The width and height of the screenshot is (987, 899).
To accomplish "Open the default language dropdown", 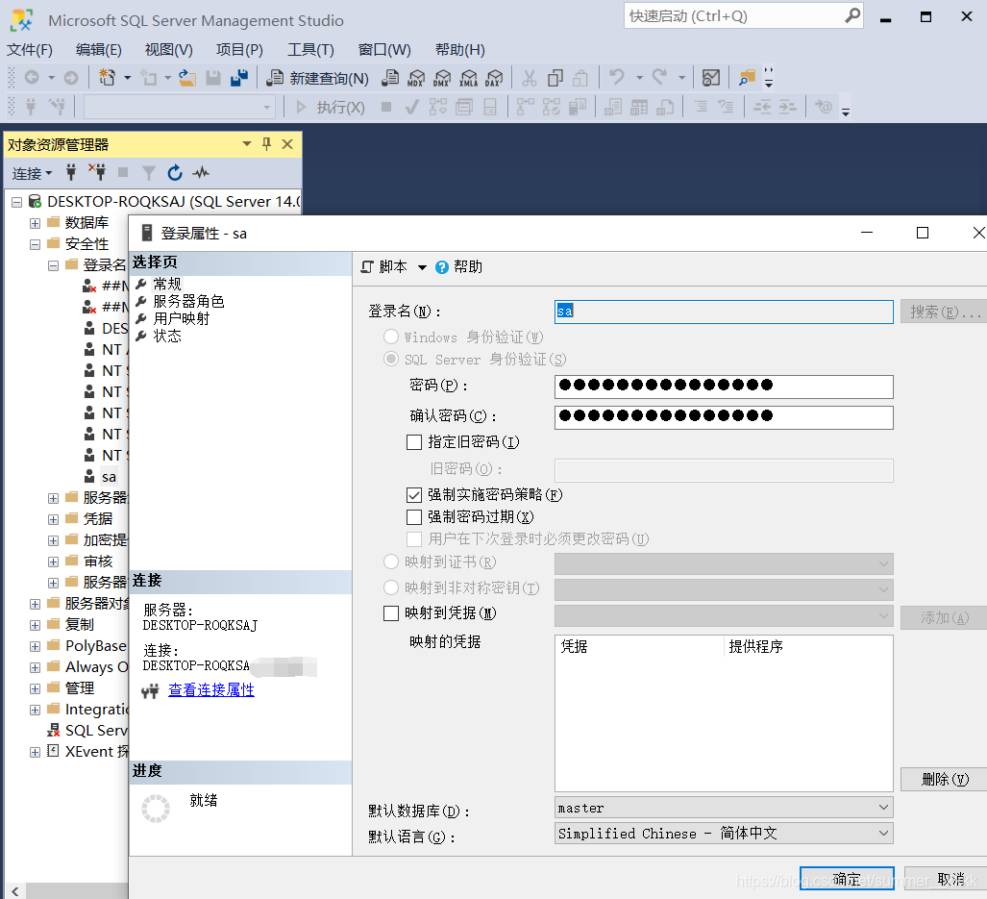I will tap(724, 833).
